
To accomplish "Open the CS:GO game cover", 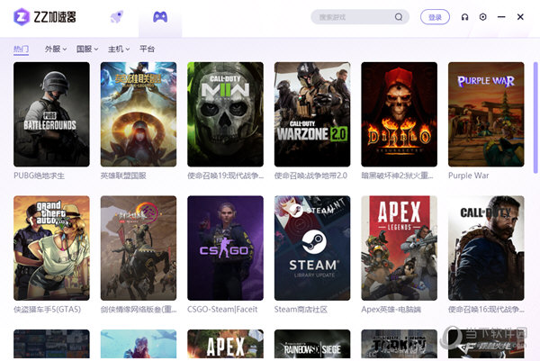I will point(226,248).
